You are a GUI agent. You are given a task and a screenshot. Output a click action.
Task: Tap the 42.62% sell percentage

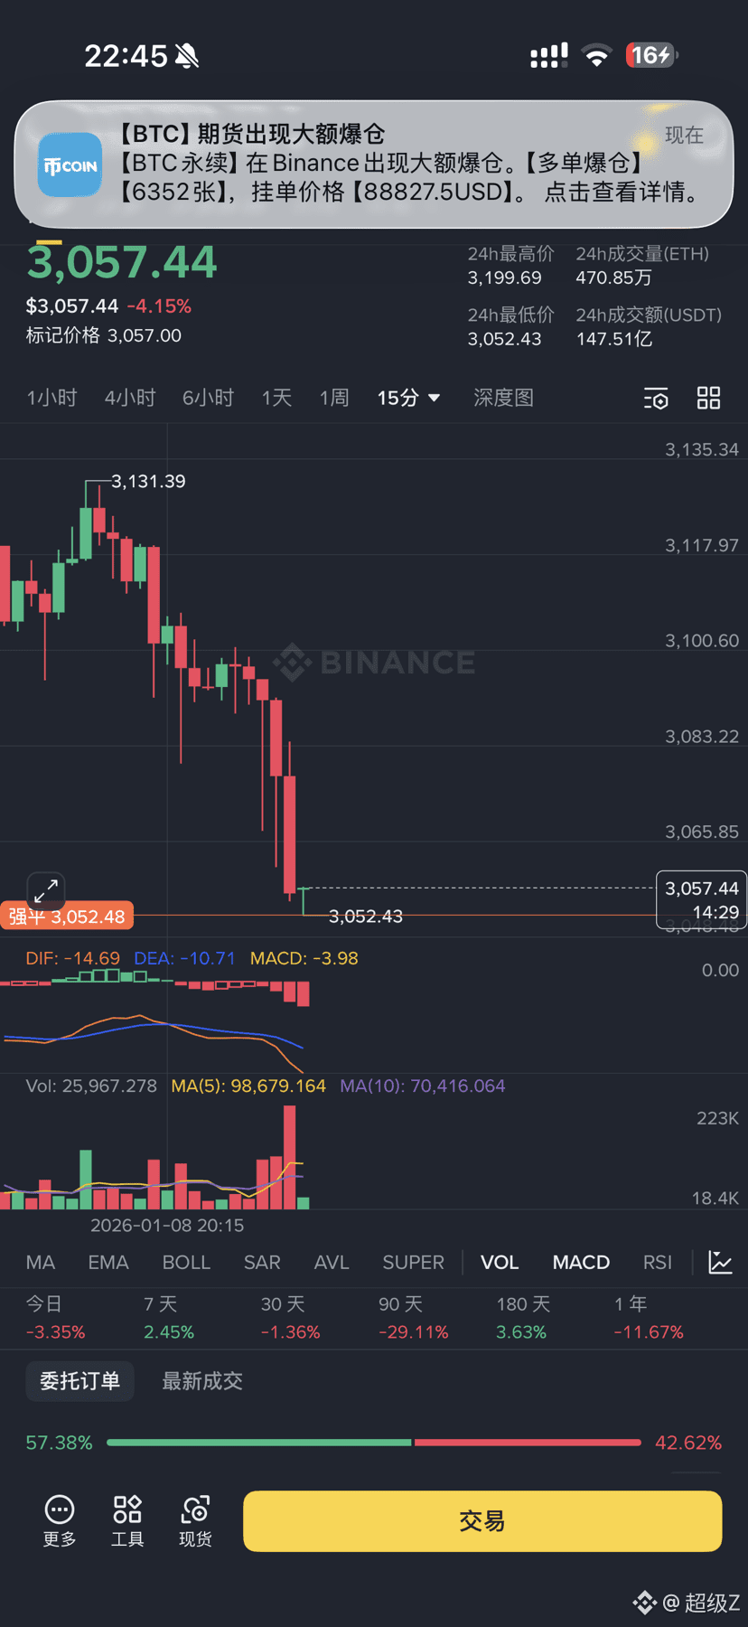click(x=688, y=1443)
